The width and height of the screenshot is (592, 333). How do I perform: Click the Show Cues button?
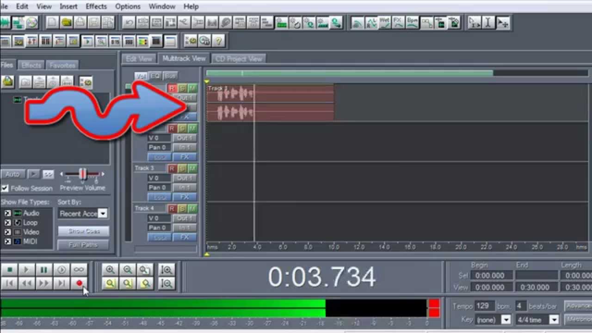pyautogui.click(x=84, y=231)
